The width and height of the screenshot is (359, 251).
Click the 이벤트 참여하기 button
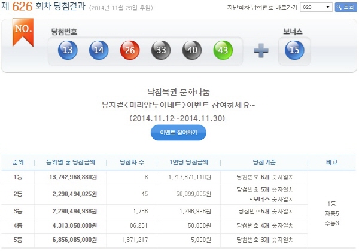[x=178, y=133]
